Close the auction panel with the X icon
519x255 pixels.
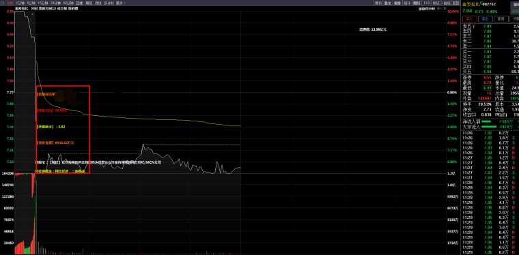(x=33, y=14)
